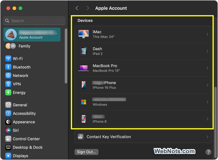Click the "Windows" device label
Image resolution: width=218 pixels, height=160 pixels.
100,105
